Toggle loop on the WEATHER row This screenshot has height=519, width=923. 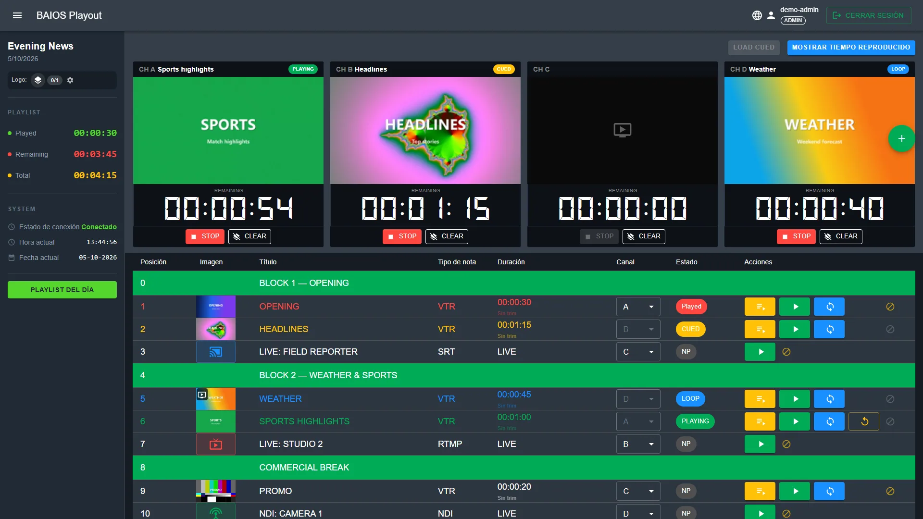pos(829,399)
